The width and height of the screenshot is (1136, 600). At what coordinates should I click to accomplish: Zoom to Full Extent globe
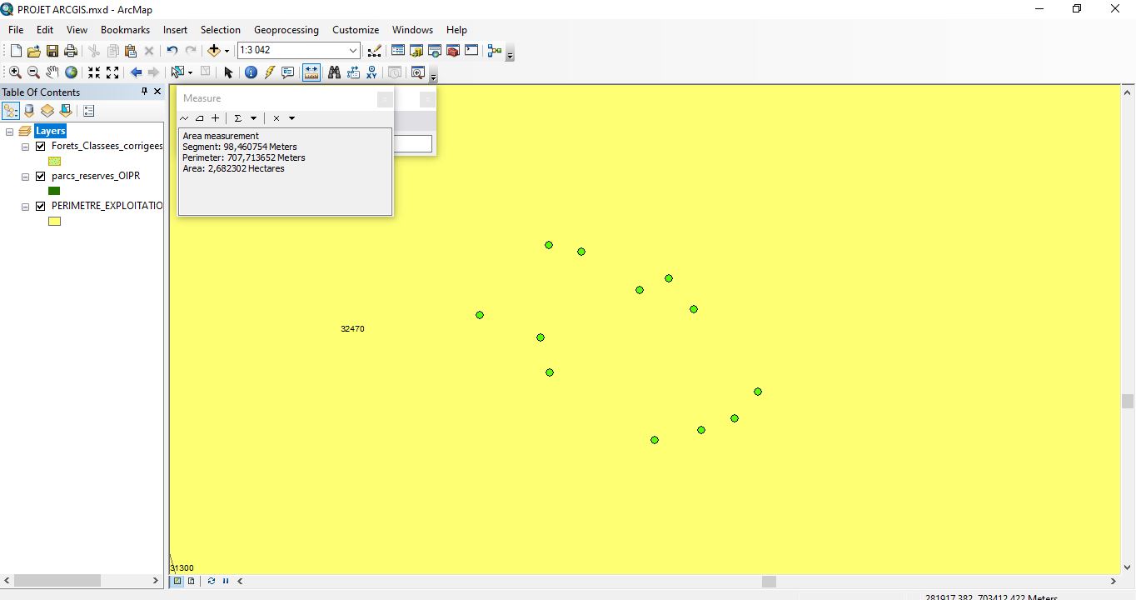point(72,72)
